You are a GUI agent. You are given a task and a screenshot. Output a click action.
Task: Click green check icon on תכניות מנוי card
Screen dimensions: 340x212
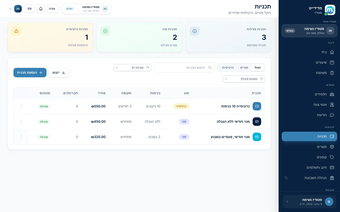point(105,31)
